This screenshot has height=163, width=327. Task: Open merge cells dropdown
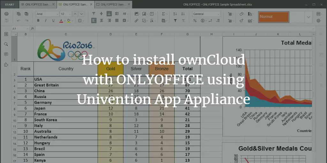pos(125,21)
